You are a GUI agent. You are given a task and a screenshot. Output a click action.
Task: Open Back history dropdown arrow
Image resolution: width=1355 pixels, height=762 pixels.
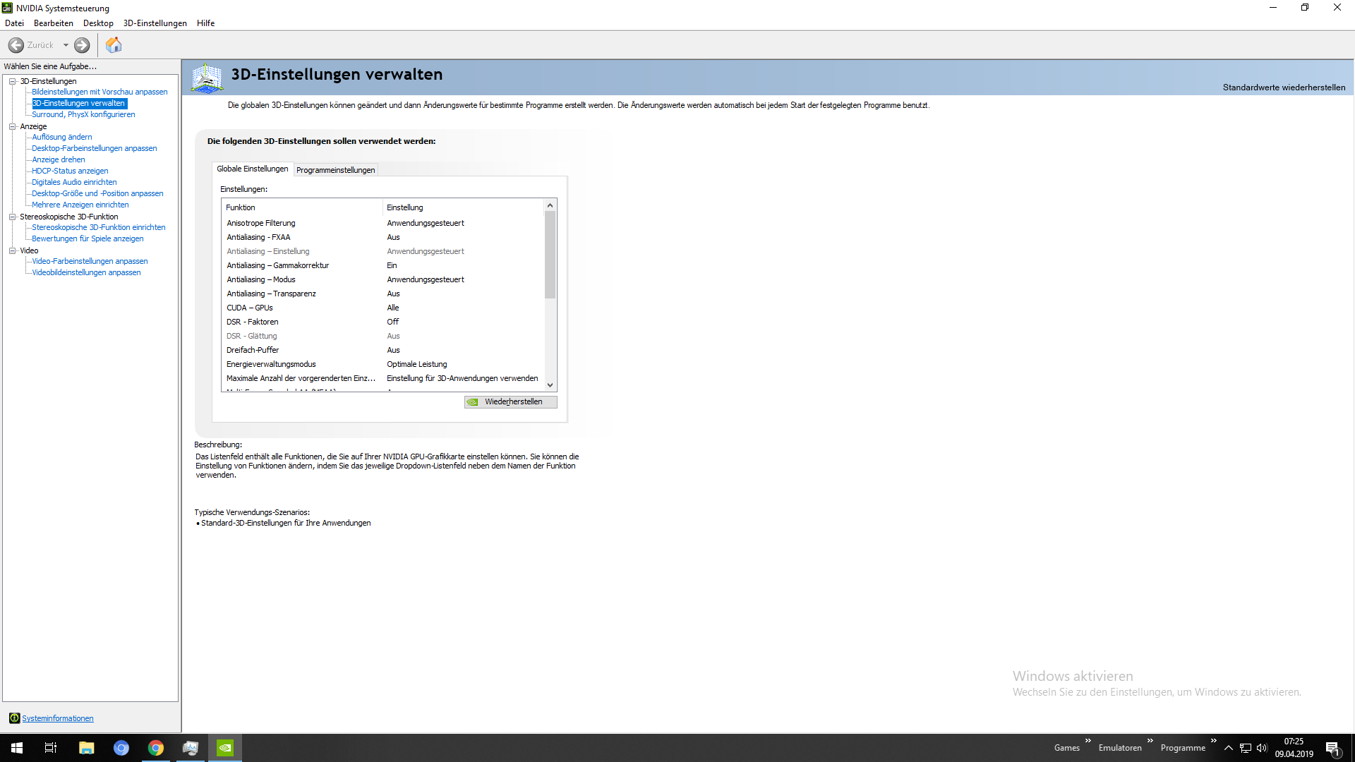[x=66, y=45]
